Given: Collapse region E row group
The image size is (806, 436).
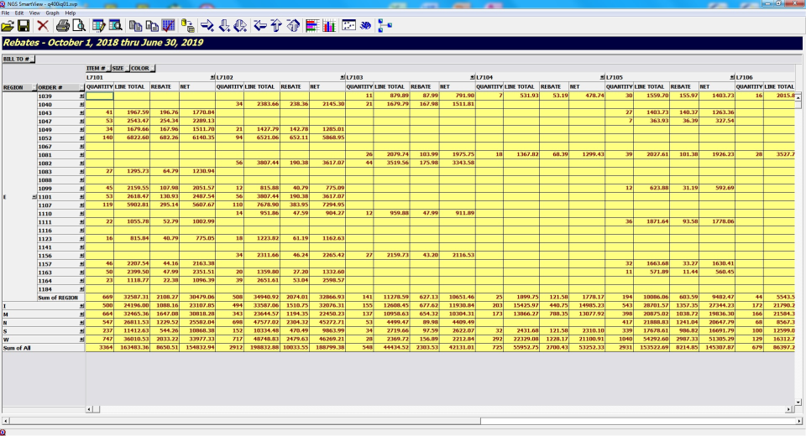Looking at the screenshot, I should pyautogui.click(x=34, y=197).
